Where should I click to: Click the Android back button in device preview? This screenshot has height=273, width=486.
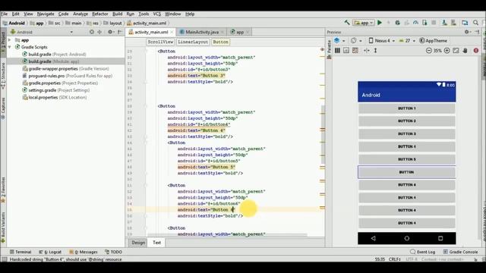click(373, 238)
